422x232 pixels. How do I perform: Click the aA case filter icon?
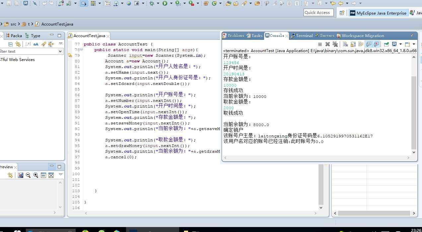pos(36,44)
